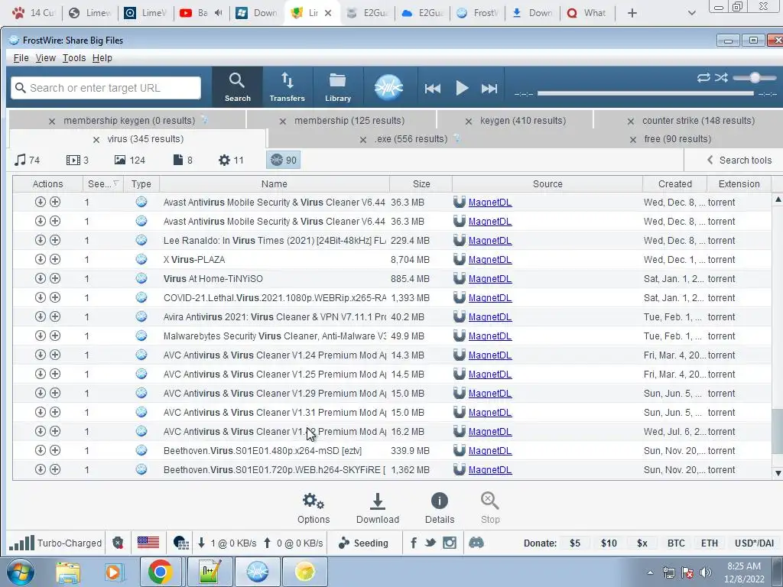Open MagnetDL link for Beethoven 480p row
783x587 pixels.
tap(490, 451)
